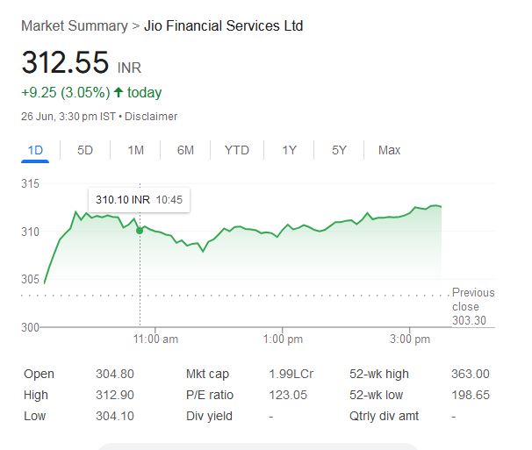Click the Market Summary breadcrumb link
This screenshot has height=450, width=532.
coord(74,25)
